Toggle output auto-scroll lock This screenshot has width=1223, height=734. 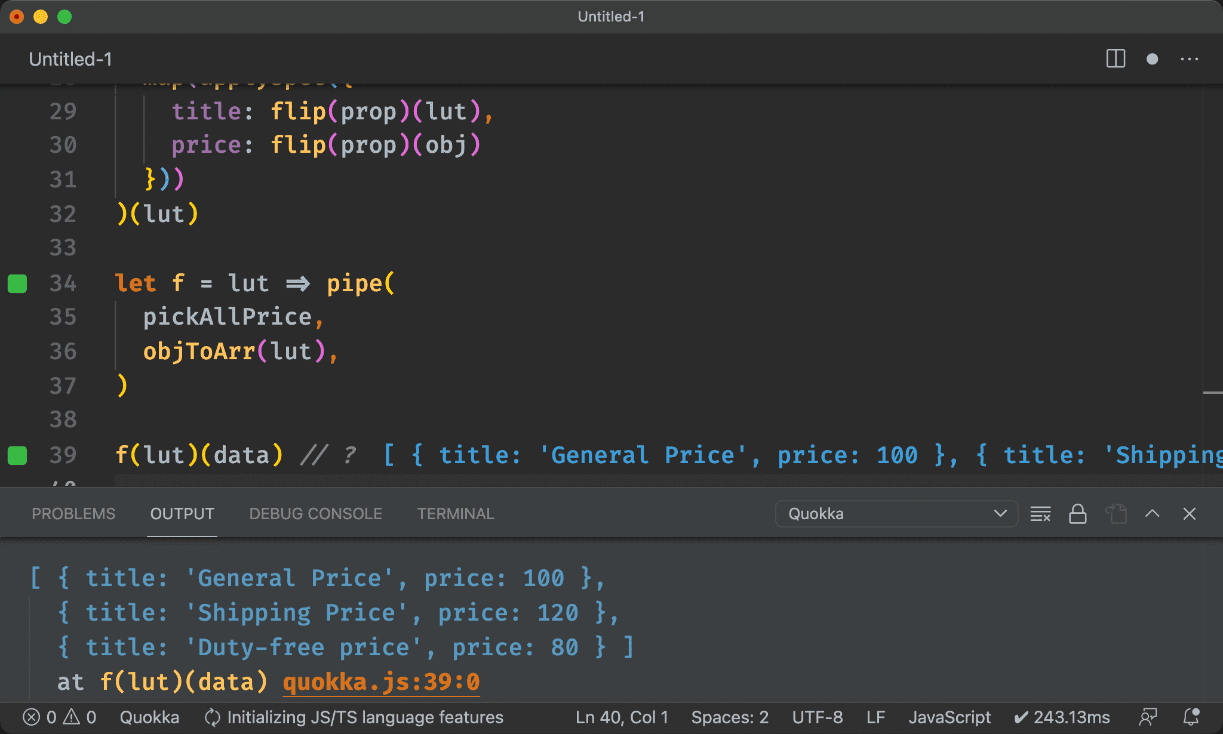tap(1077, 514)
